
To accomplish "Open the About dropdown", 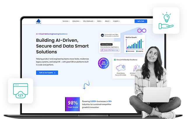I will click(x=107, y=21).
